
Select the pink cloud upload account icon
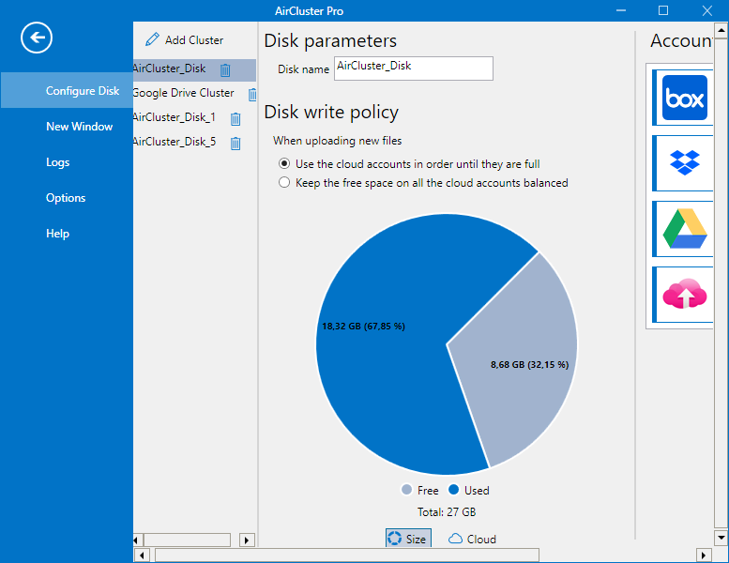pyautogui.click(x=684, y=295)
